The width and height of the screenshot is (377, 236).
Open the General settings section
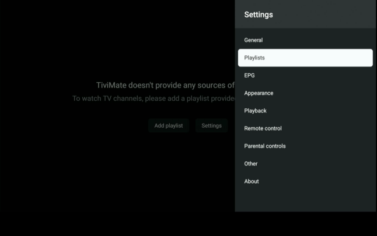point(253,40)
